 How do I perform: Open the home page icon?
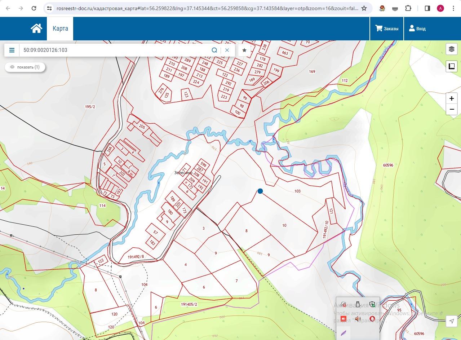click(36, 28)
